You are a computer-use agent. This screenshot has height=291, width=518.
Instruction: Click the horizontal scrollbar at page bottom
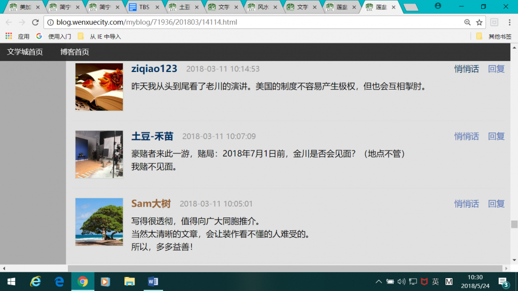[285, 268]
